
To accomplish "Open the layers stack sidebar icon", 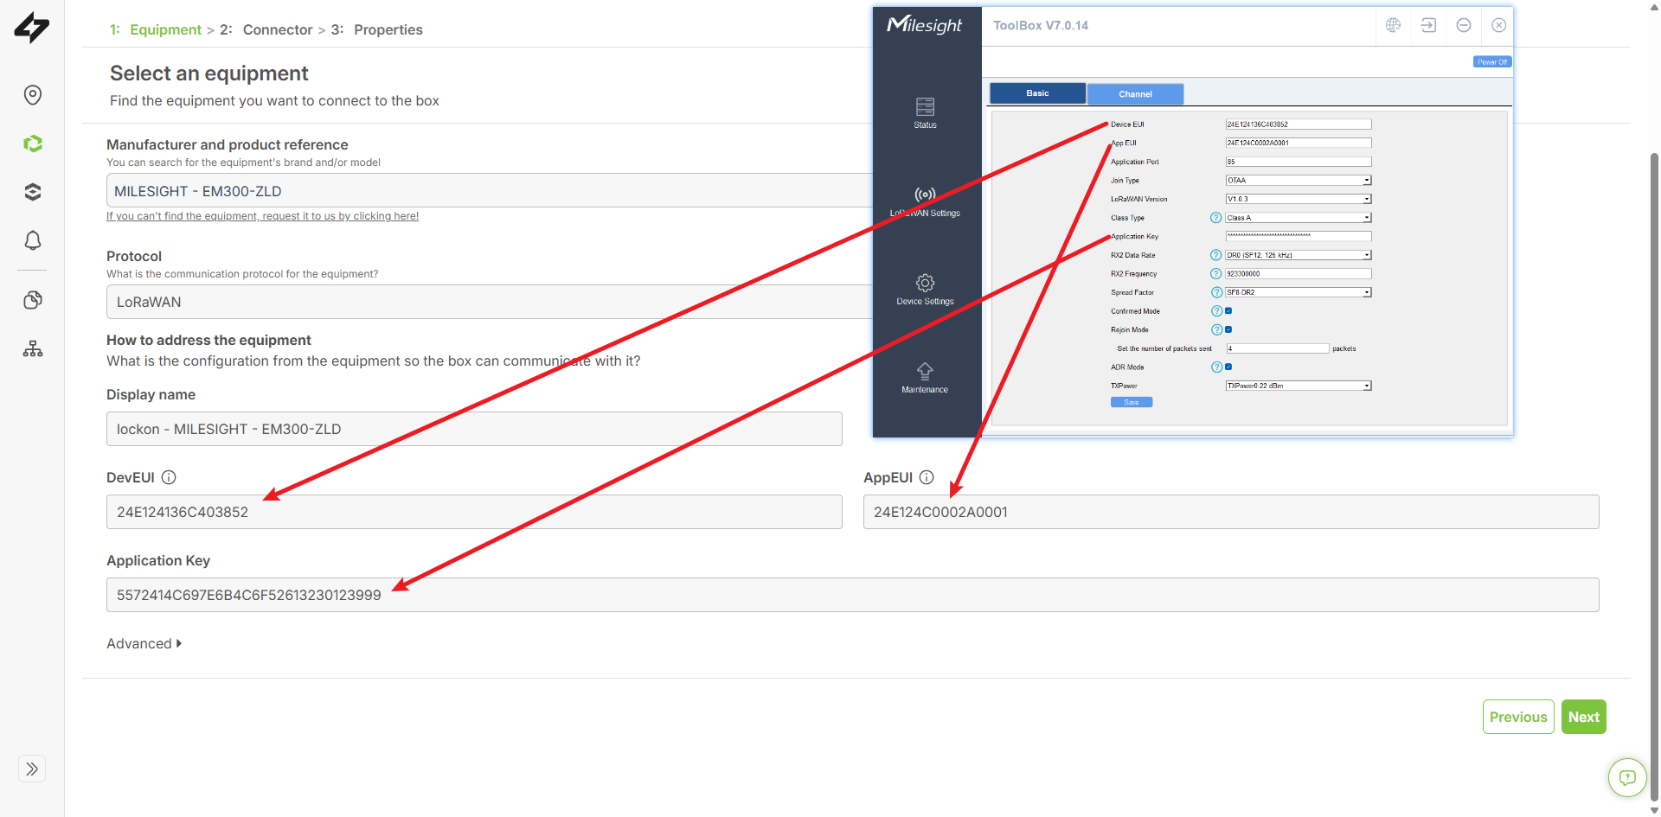I will [x=33, y=192].
